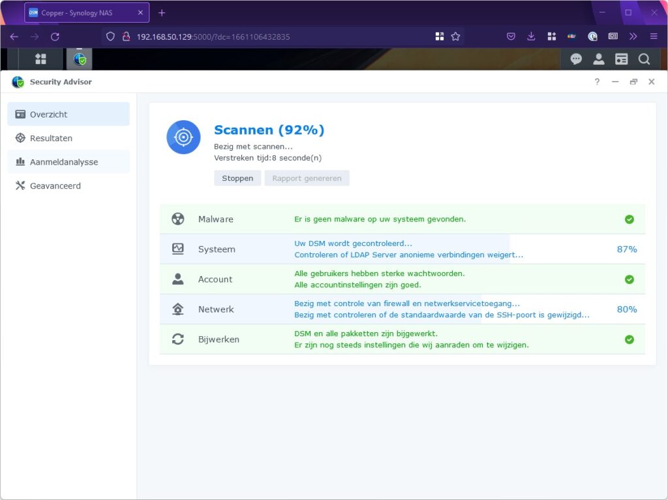Click the blue scan target icon
The width and height of the screenshot is (668, 500).
[x=183, y=137]
